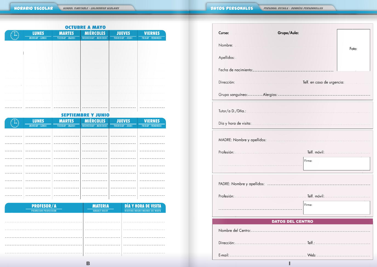Click Miércoles header in Octubre a Mayo table
Image resolution: width=377 pixels, height=267 pixels.
pyautogui.click(x=95, y=35)
